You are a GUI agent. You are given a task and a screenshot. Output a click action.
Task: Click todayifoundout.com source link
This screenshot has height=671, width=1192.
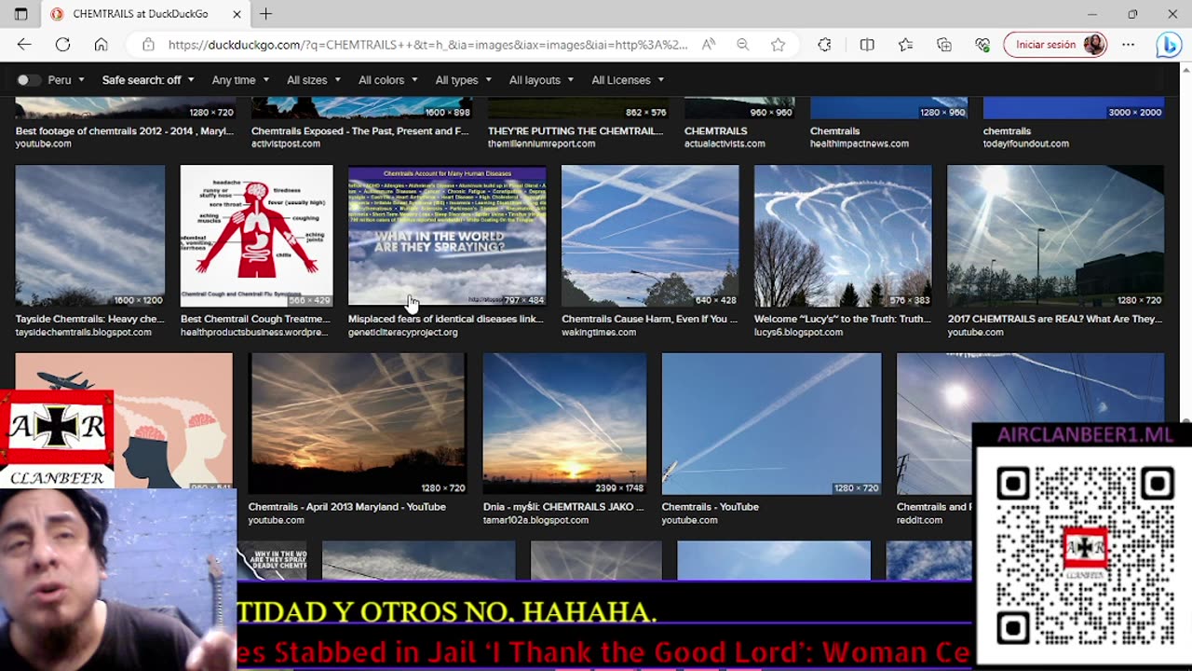(x=1026, y=144)
